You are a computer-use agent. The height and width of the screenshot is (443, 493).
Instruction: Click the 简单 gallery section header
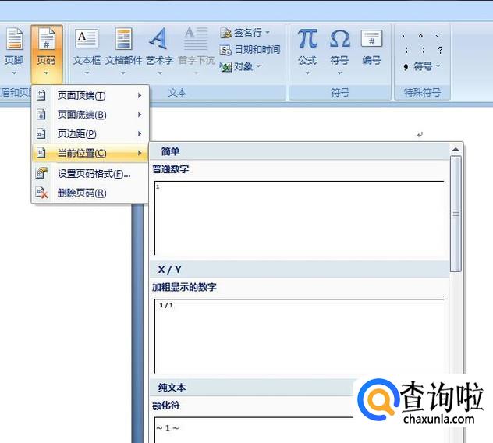point(300,151)
